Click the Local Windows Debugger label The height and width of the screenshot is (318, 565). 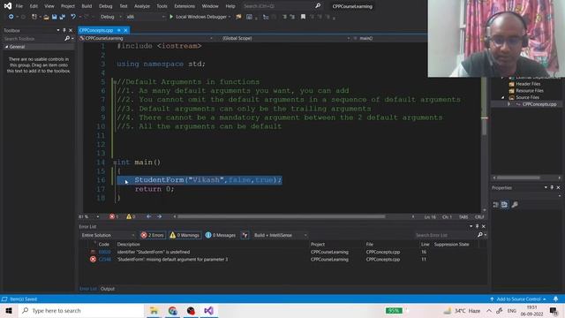coord(201,17)
